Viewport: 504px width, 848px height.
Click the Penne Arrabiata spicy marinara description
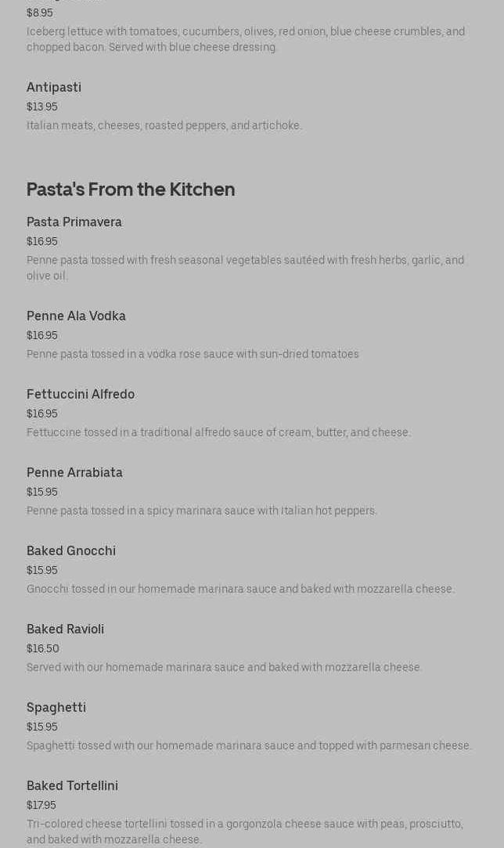coord(202,511)
